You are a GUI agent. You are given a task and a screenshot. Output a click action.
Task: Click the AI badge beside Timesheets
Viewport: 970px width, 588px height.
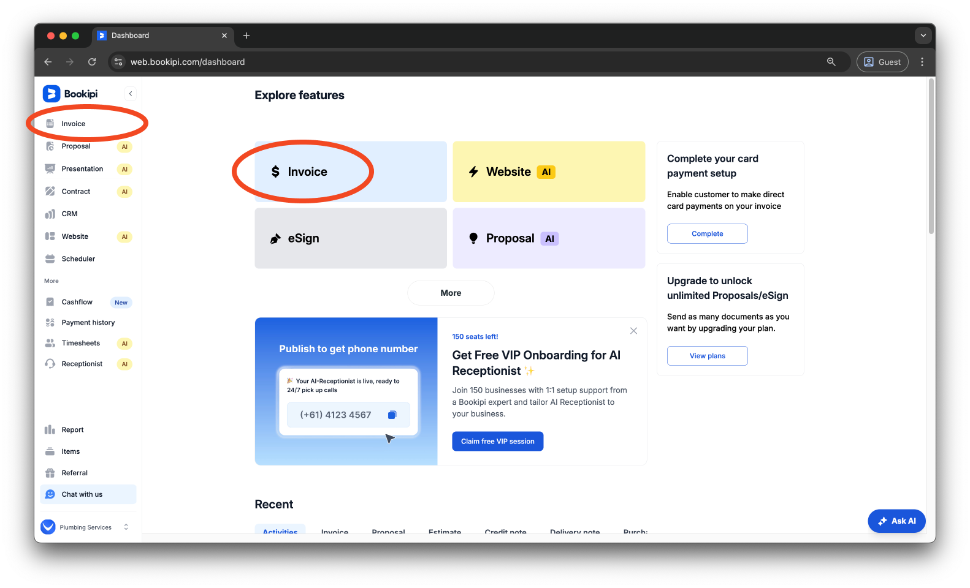[124, 344]
